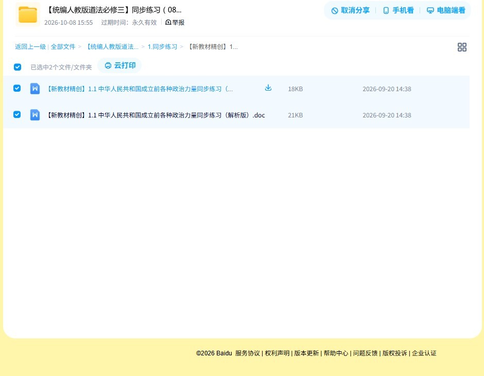The height and width of the screenshot is (376, 484).
Task: Click Word icon of the 解析版 file
Action: (x=35, y=115)
